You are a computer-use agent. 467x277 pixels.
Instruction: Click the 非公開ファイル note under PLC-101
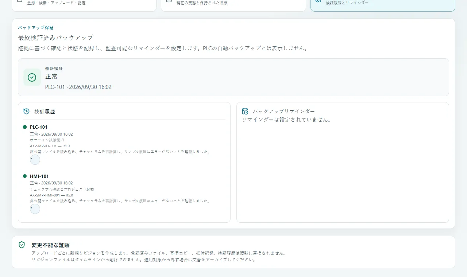tap(120, 152)
